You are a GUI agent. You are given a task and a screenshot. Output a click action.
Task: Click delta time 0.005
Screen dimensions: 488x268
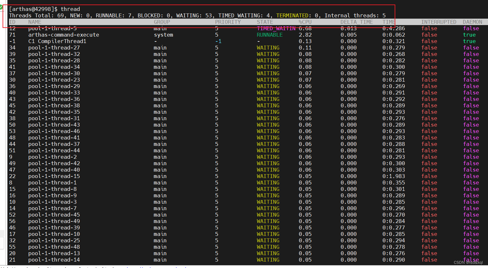click(x=349, y=35)
